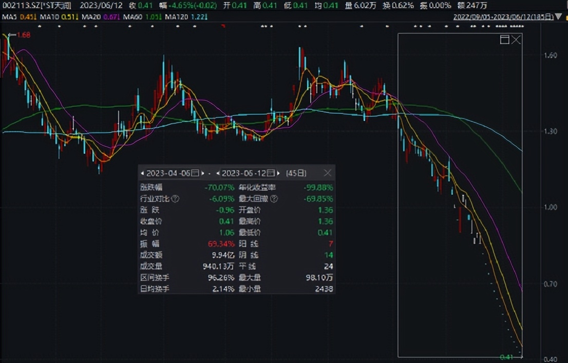Open the end date calendar picker
Viewport: 568px width, 363px height.
pos(271,173)
